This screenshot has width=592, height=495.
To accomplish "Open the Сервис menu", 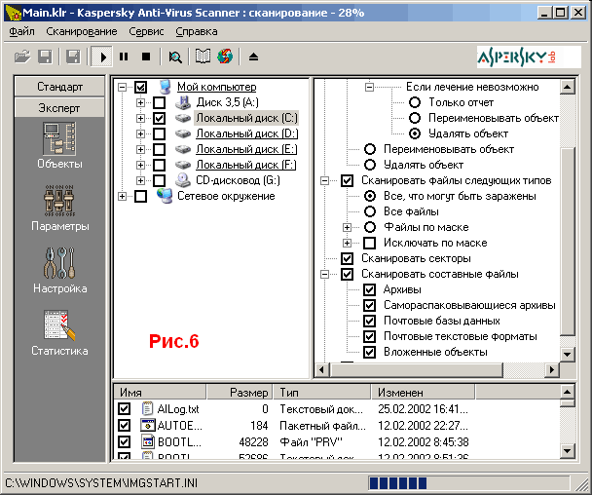I will click(146, 31).
